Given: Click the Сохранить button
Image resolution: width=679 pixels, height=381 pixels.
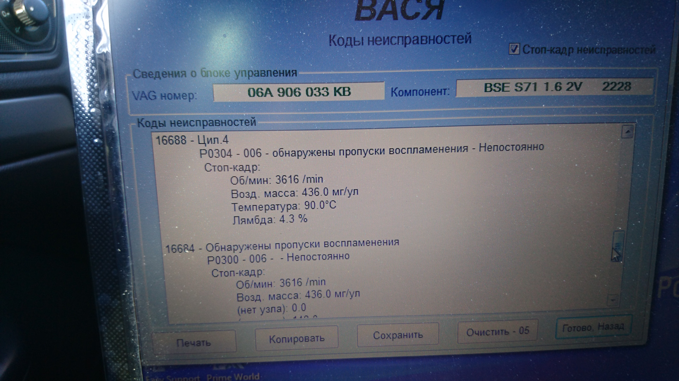Looking at the screenshot, I should pyautogui.click(x=398, y=335).
